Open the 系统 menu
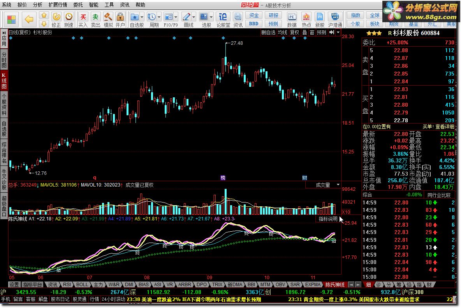The height and width of the screenshot is (308, 461). 7,5
